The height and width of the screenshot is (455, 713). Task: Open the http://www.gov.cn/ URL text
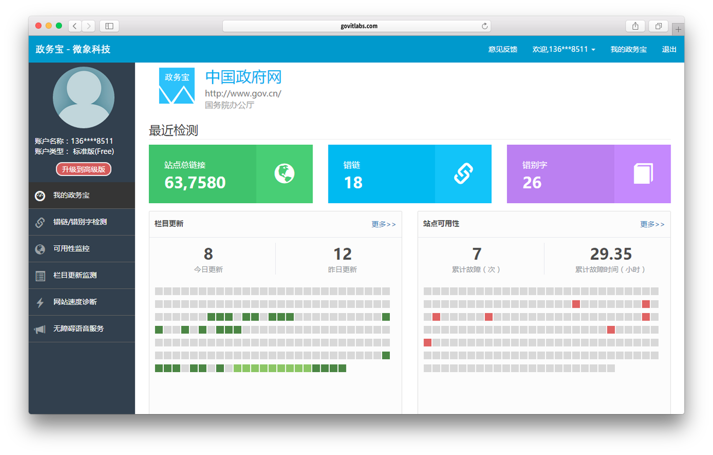click(243, 93)
